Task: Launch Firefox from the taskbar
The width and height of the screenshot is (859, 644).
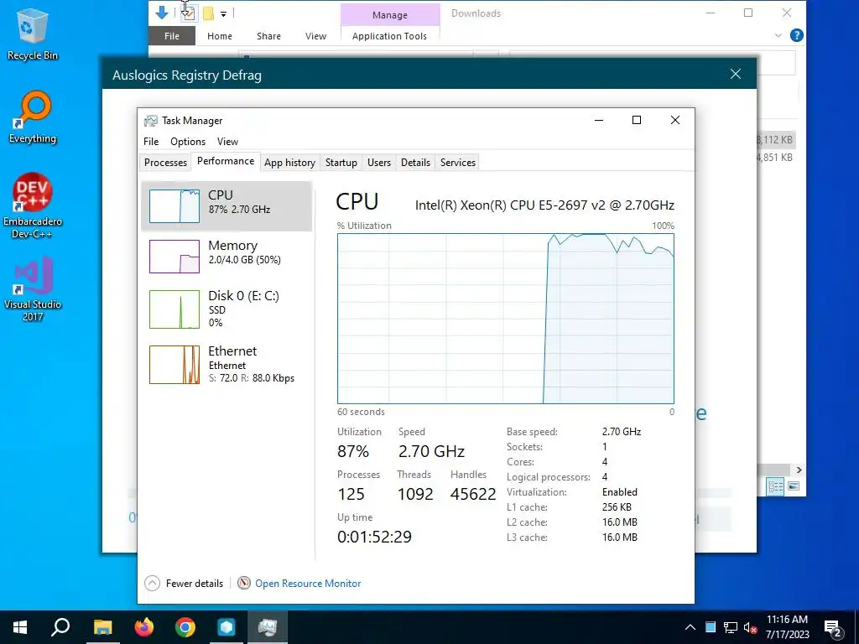Action: [144, 627]
